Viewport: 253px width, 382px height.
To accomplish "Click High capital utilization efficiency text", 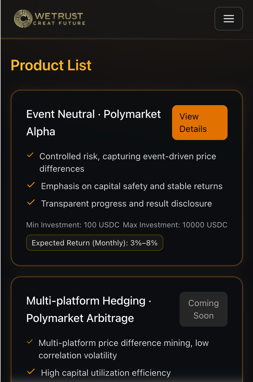I will point(106,373).
